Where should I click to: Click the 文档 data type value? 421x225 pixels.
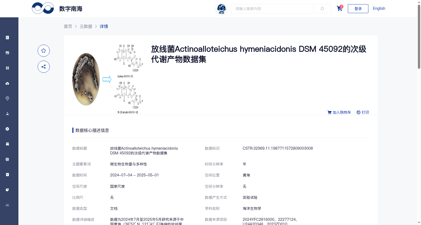point(114,208)
